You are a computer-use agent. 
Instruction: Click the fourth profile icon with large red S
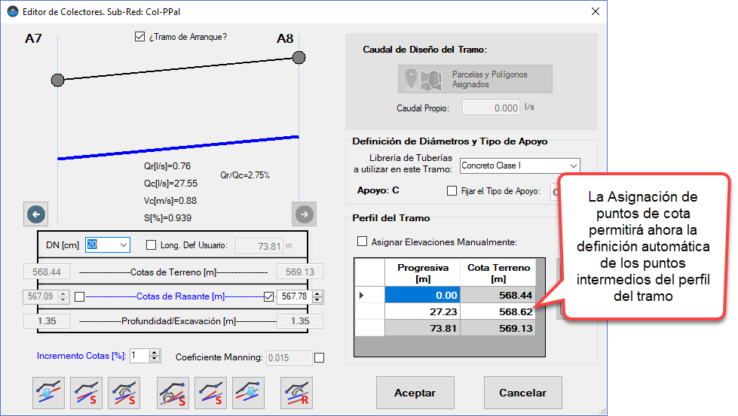point(173,393)
